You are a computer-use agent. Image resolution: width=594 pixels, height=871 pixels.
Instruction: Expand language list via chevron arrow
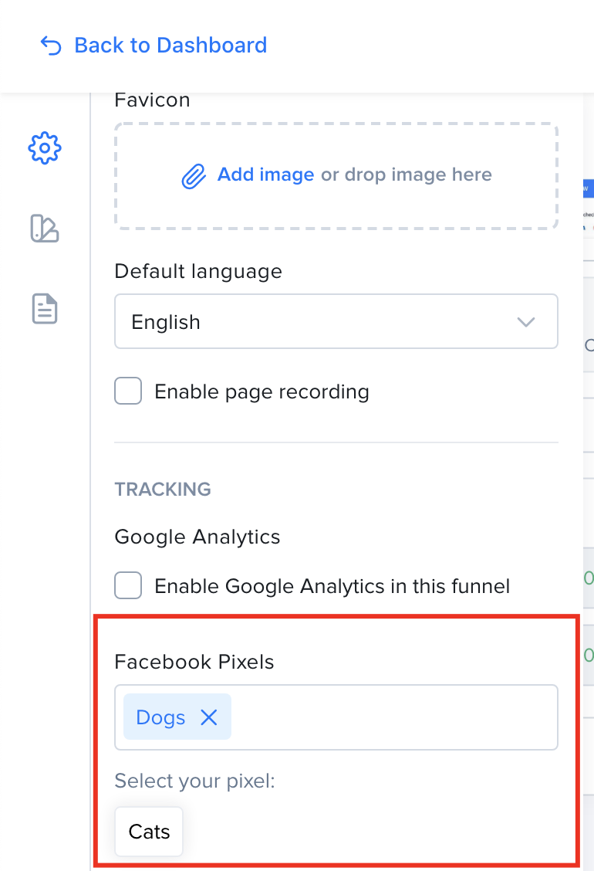[525, 322]
